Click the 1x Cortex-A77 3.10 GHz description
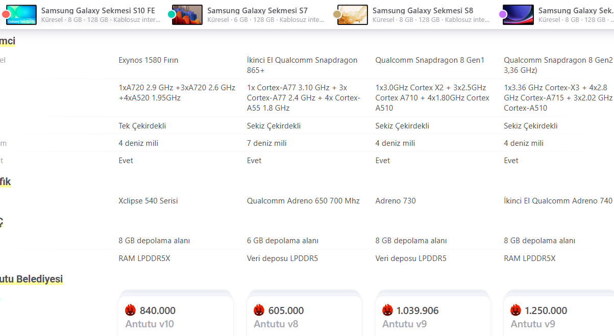This screenshot has height=336, width=614. click(304, 98)
